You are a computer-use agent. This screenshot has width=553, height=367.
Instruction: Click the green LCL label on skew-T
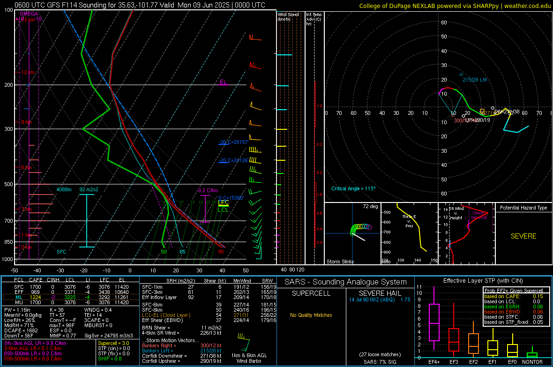tap(223, 210)
